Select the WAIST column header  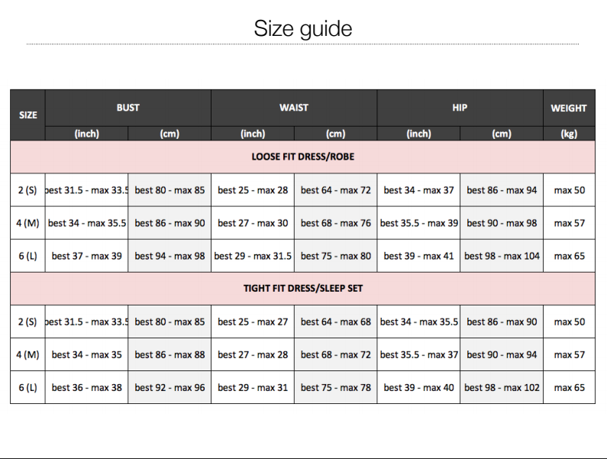(x=294, y=108)
